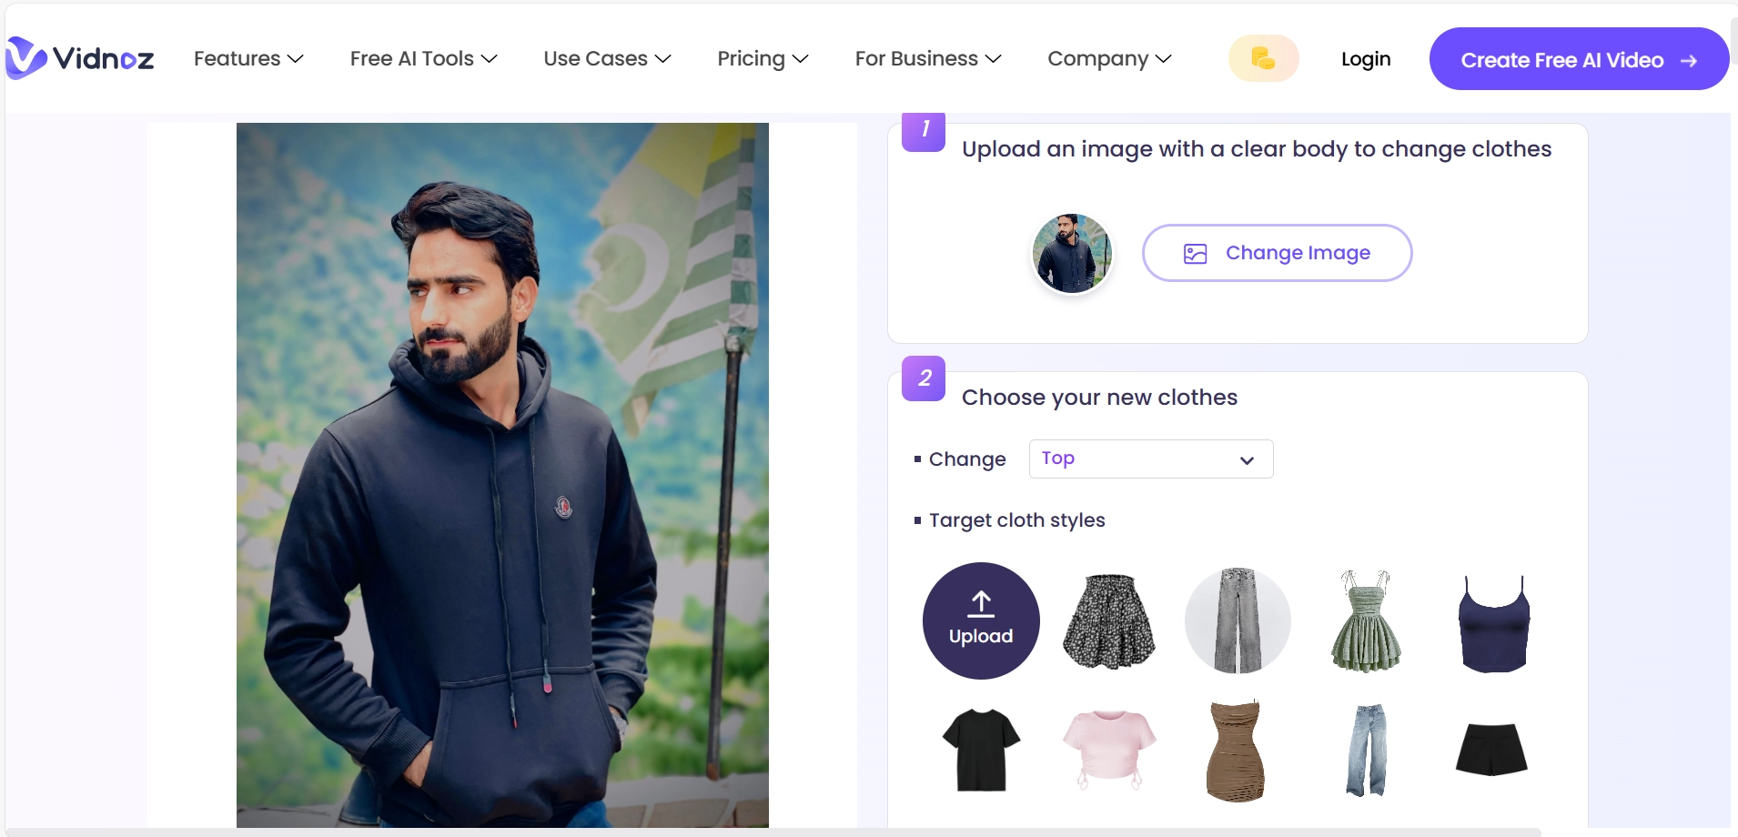Open the Use Cases menu

(x=607, y=58)
